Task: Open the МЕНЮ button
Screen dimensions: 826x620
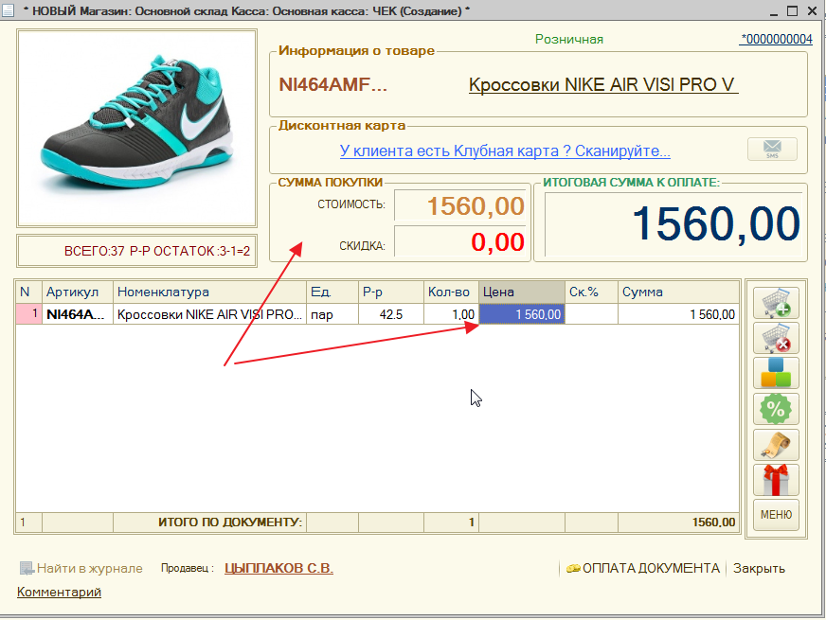Action: coord(776,515)
